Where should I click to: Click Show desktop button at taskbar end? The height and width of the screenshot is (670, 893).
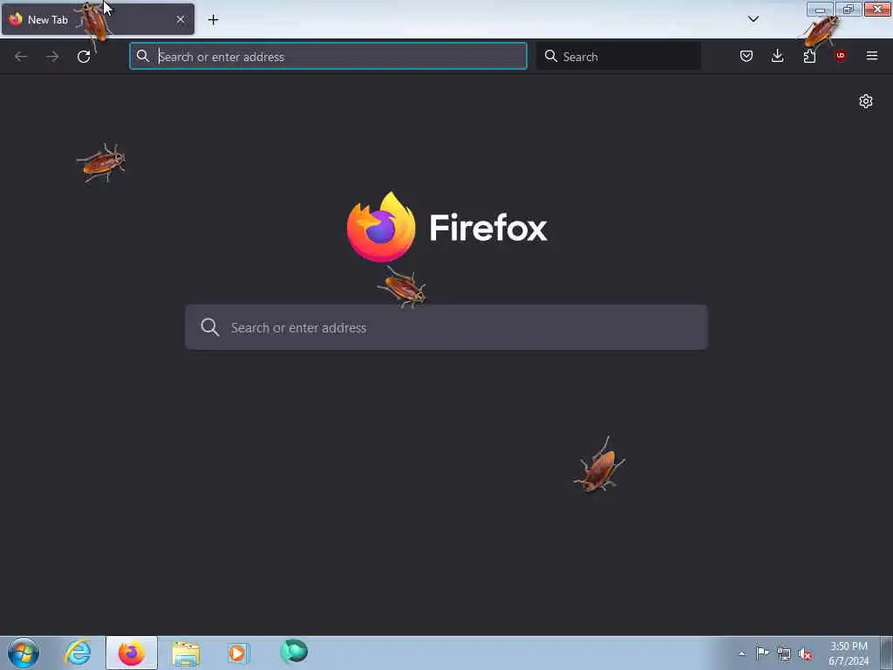887,653
